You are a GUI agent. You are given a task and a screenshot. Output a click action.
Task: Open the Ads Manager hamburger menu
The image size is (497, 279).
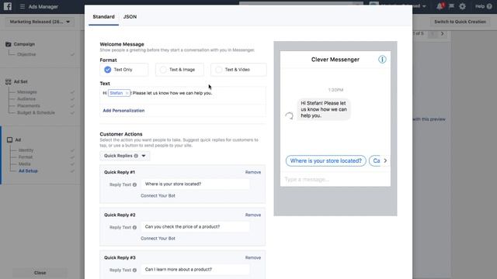click(x=23, y=6)
